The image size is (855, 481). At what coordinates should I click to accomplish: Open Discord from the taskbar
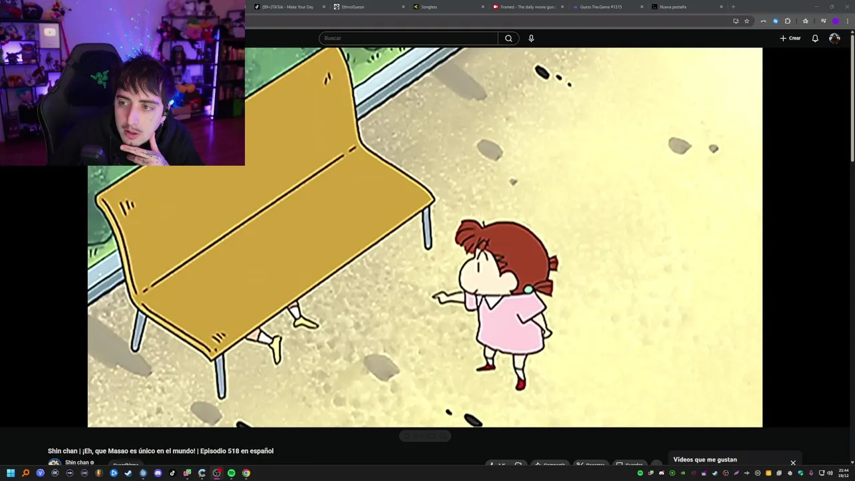[x=158, y=473]
